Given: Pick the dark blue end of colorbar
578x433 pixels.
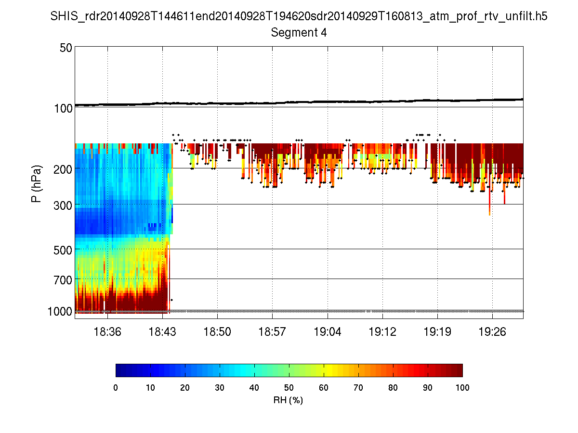Looking at the screenshot, I should [120, 370].
